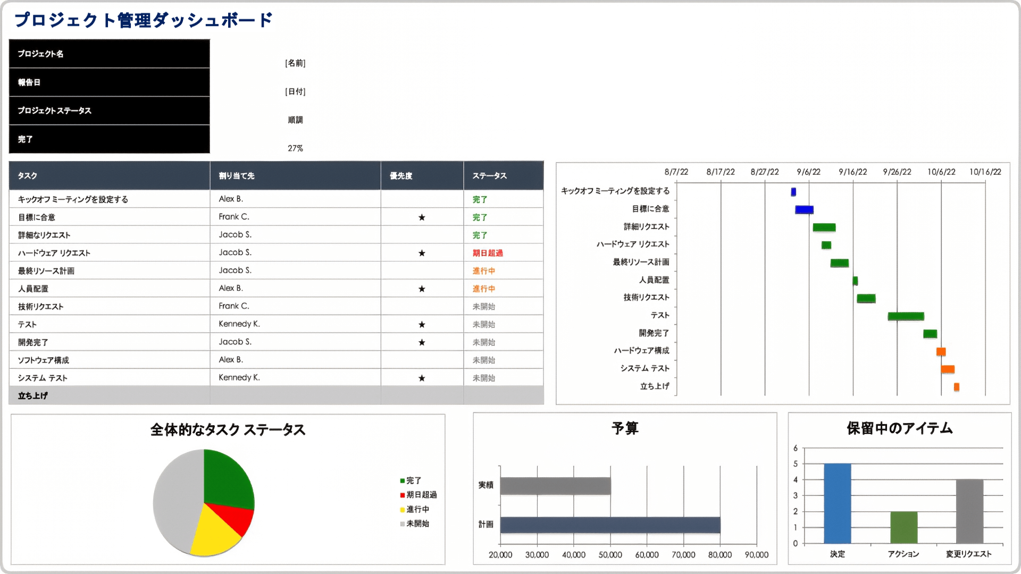Screen dimensions: 1021x574
Task: Click the 全体的なタスク ステータス chart title
Action: [x=228, y=430]
